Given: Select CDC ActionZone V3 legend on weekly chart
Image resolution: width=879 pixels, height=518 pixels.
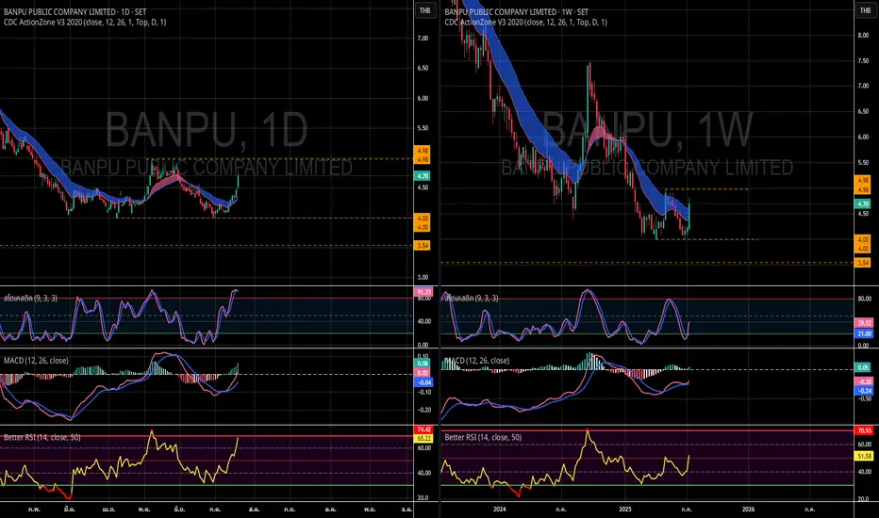Looking at the screenshot, I should 526,21.
